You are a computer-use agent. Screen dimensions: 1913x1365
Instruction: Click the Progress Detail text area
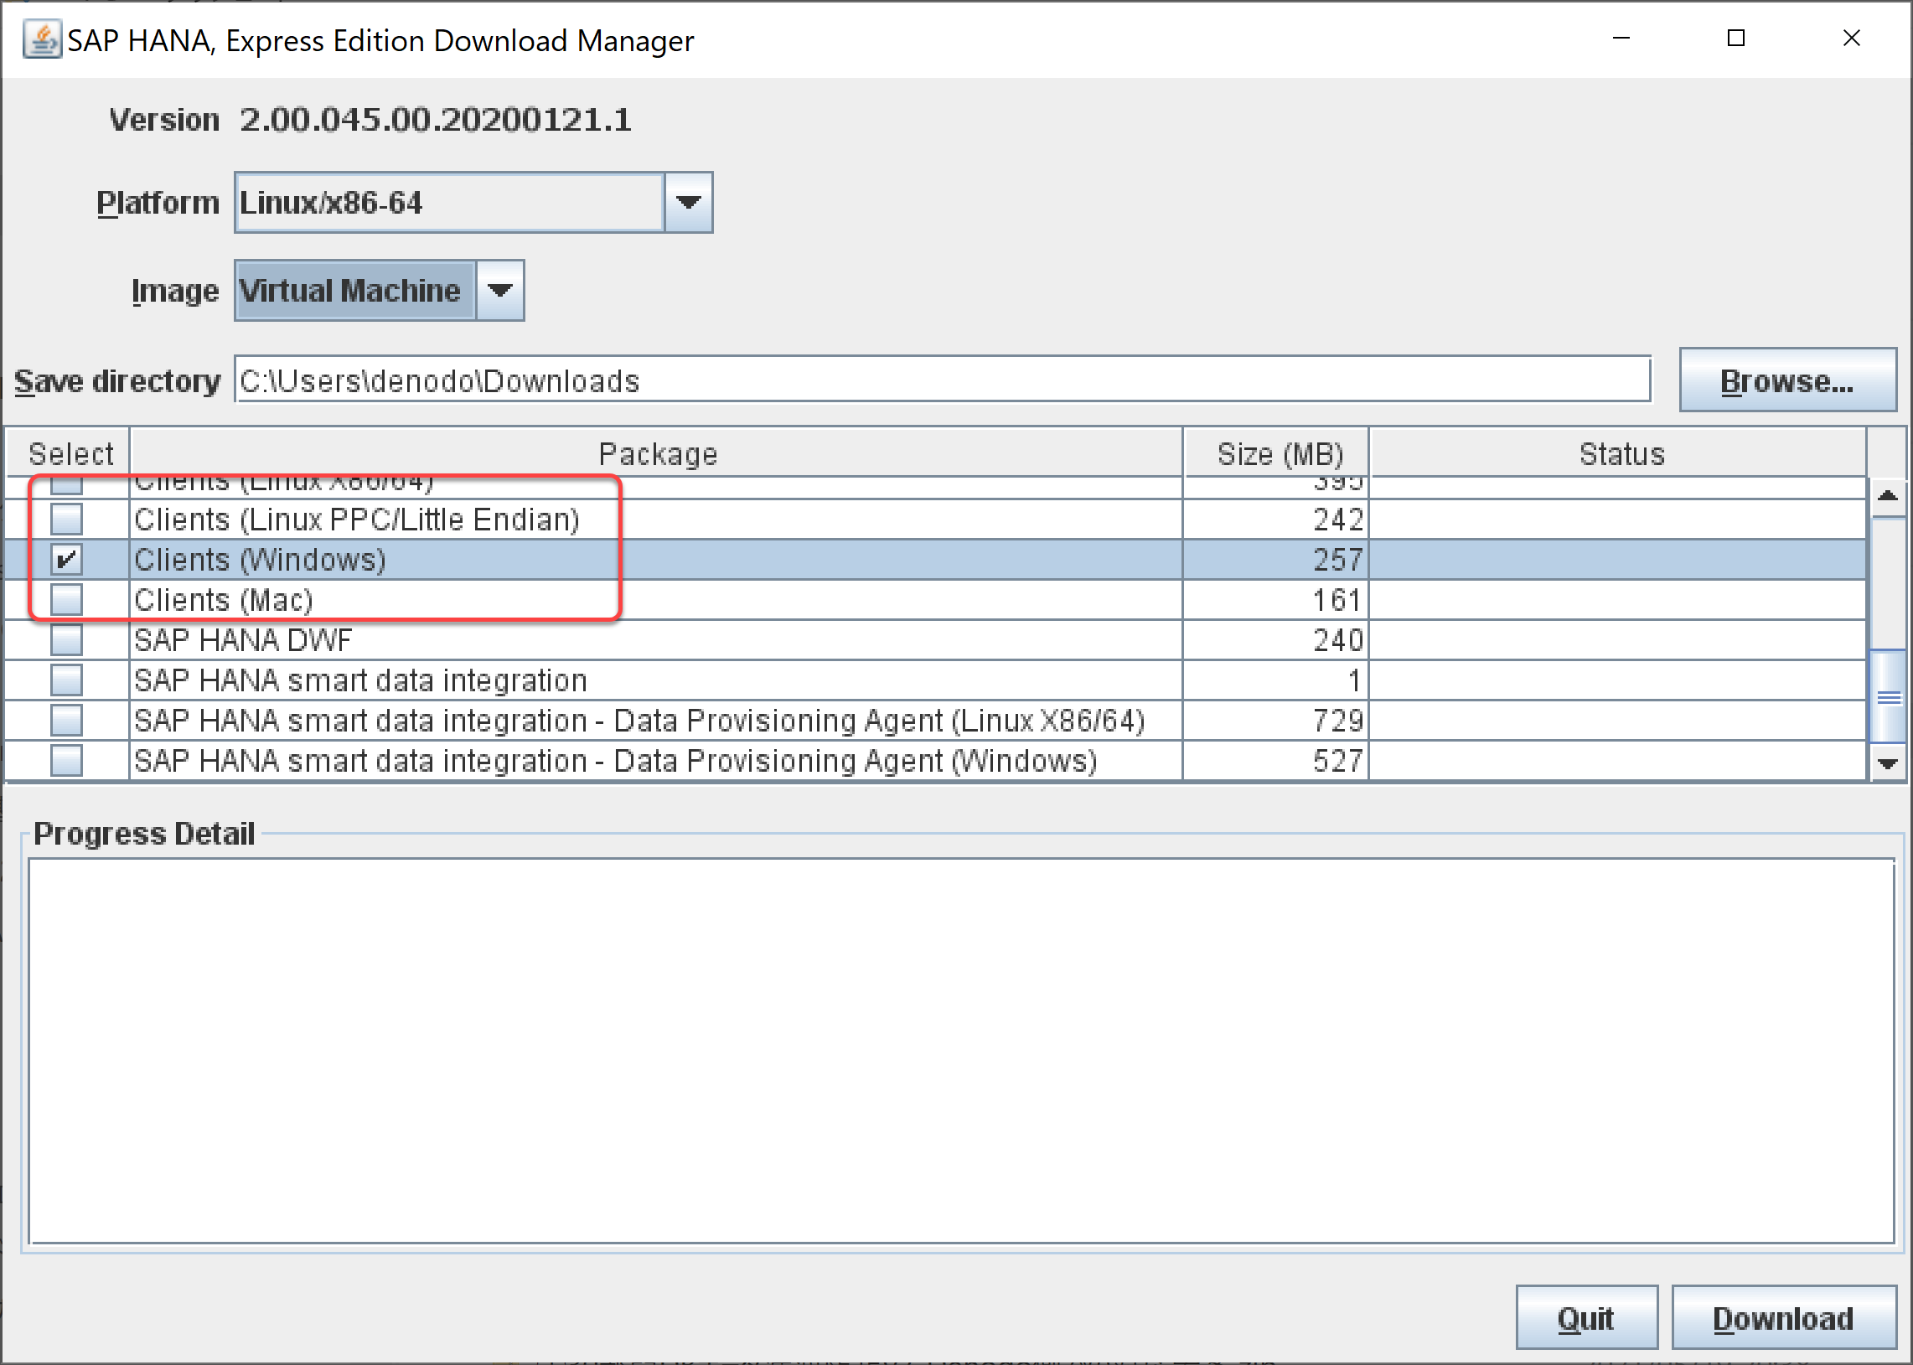tap(961, 1051)
